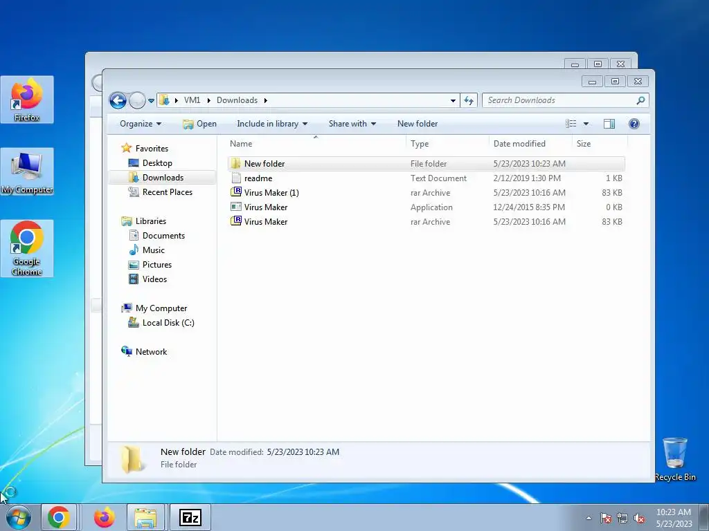
Task: Click the Action Center flag tray icon
Action: [x=606, y=518]
